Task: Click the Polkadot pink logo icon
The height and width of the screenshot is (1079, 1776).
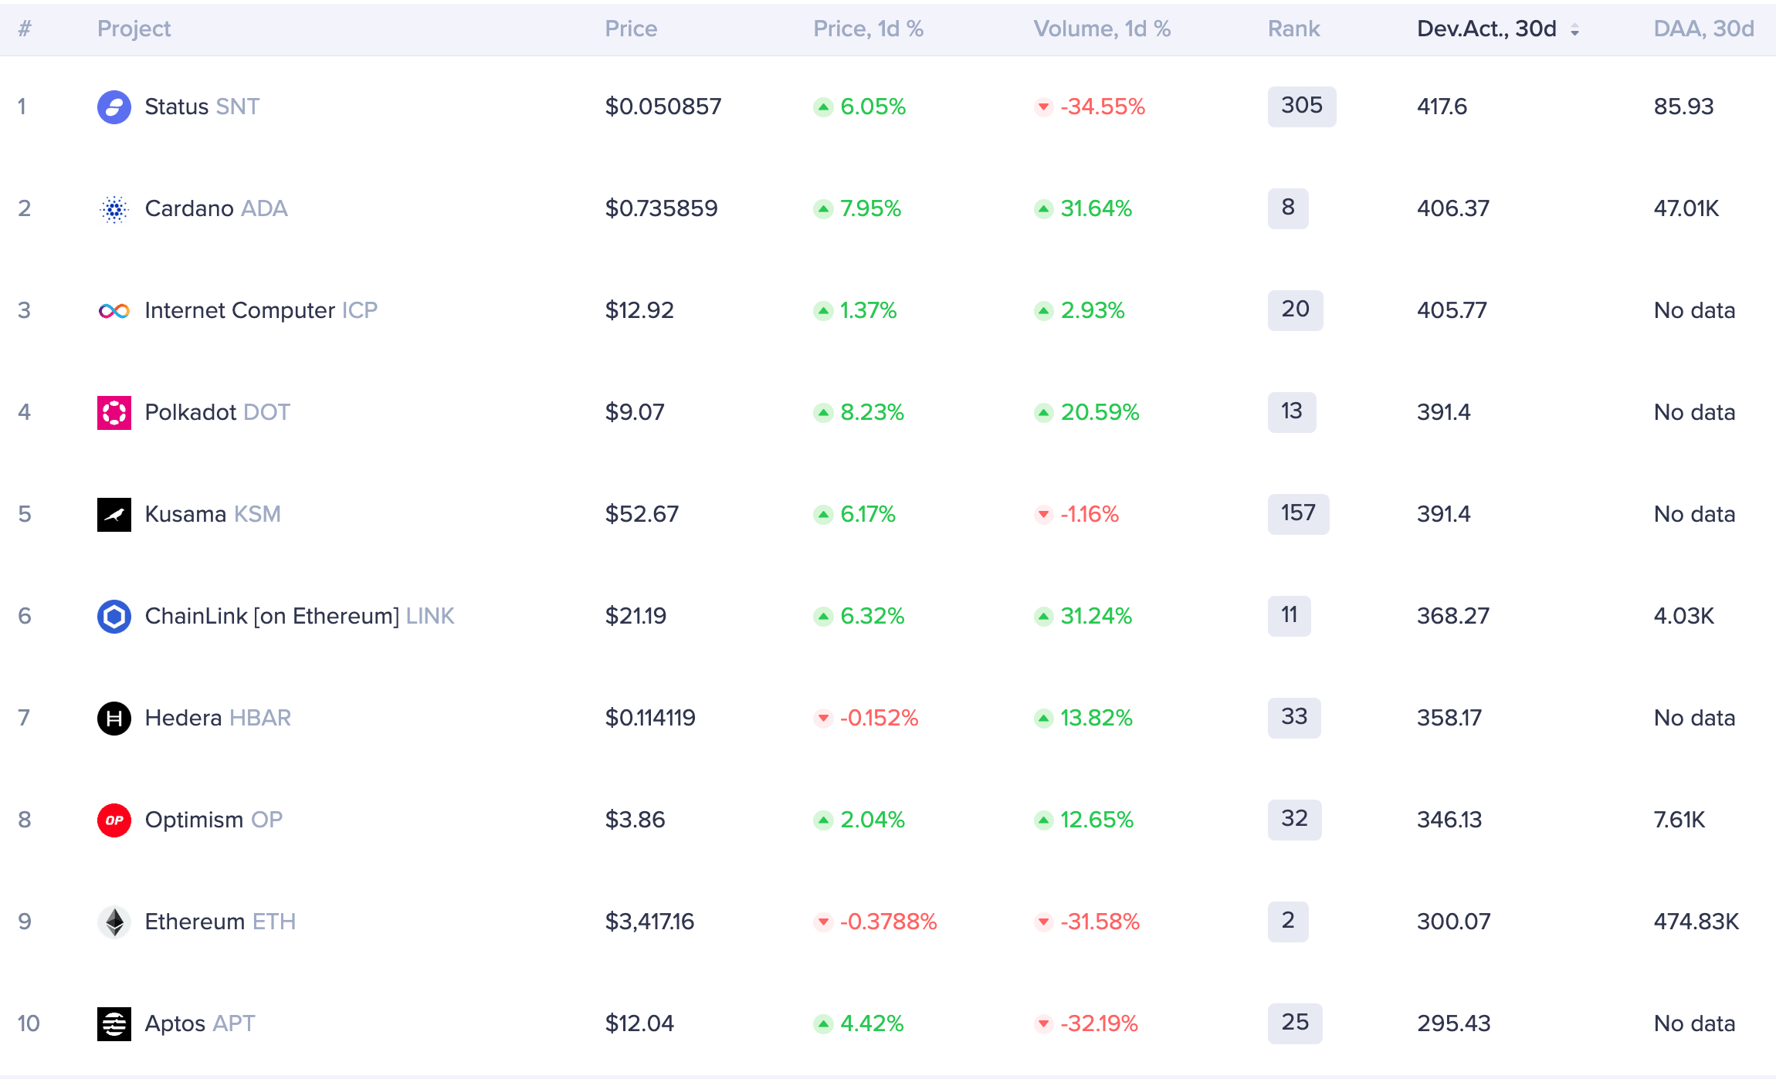Action: [114, 412]
